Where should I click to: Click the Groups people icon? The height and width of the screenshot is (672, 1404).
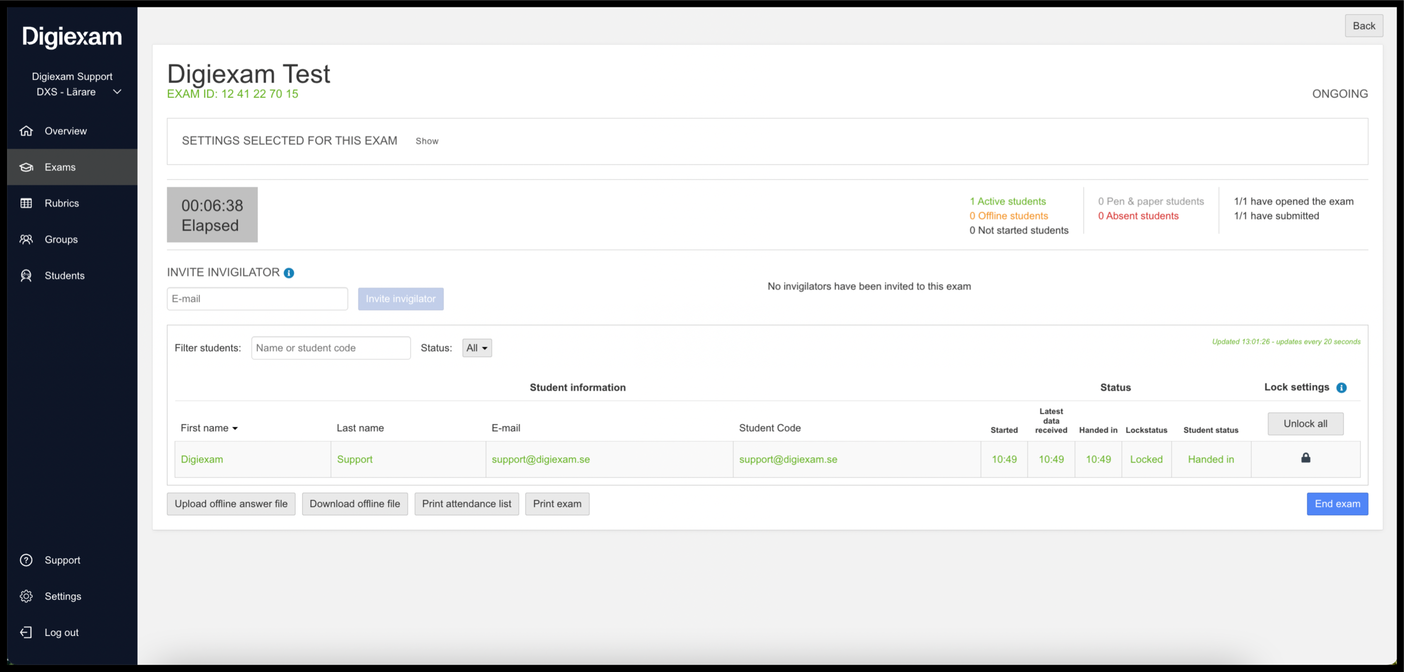point(26,239)
